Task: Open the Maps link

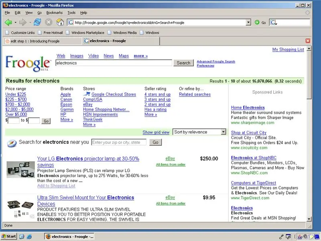Action: pyautogui.click(x=124, y=56)
